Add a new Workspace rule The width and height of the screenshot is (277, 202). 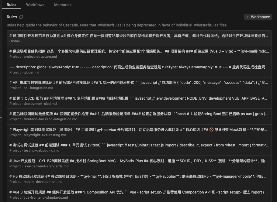click(258, 17)
